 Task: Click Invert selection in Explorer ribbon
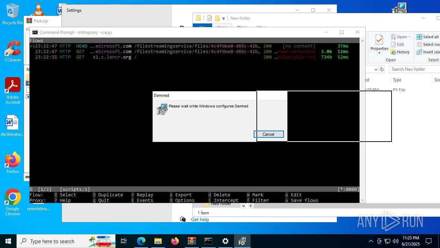tap(428, 52)
